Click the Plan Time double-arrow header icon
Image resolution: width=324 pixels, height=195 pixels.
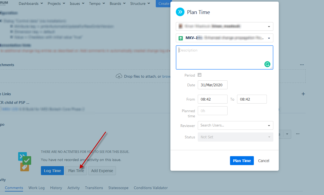[x=180, y=12]
